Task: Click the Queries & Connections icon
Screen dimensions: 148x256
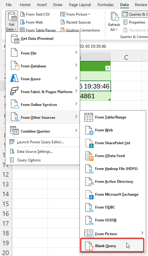Action: coord(125,14)
